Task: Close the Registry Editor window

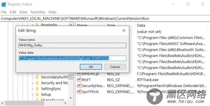Action: tap(203, 4)
